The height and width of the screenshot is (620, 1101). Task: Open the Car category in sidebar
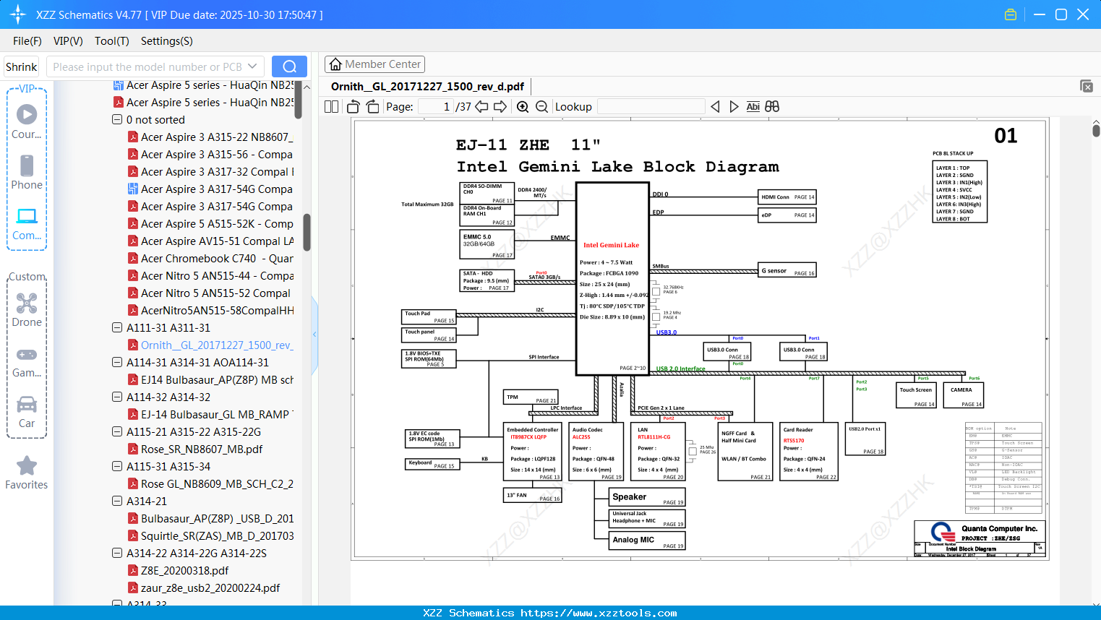pos(27,412)
